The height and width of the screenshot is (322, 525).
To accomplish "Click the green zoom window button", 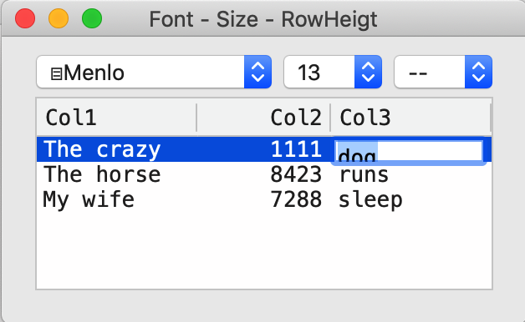I will 92,18.
